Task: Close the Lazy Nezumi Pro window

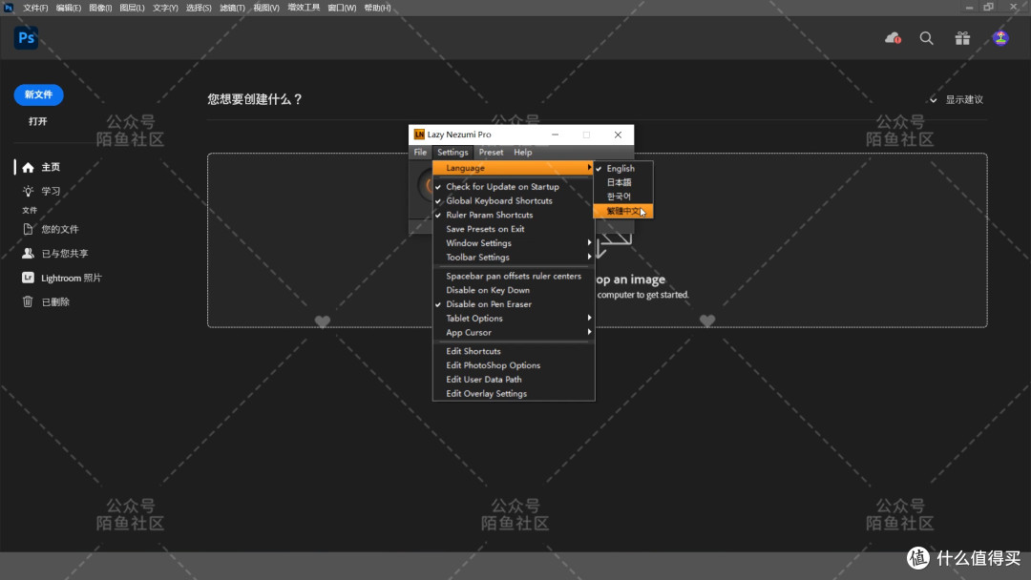Action: [618, 135]
